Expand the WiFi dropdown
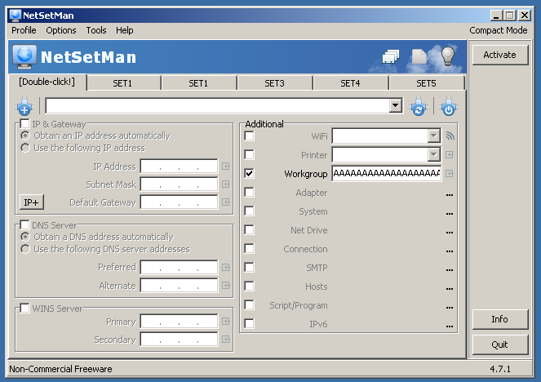This screenshot has height=382, width=541. 434,136
